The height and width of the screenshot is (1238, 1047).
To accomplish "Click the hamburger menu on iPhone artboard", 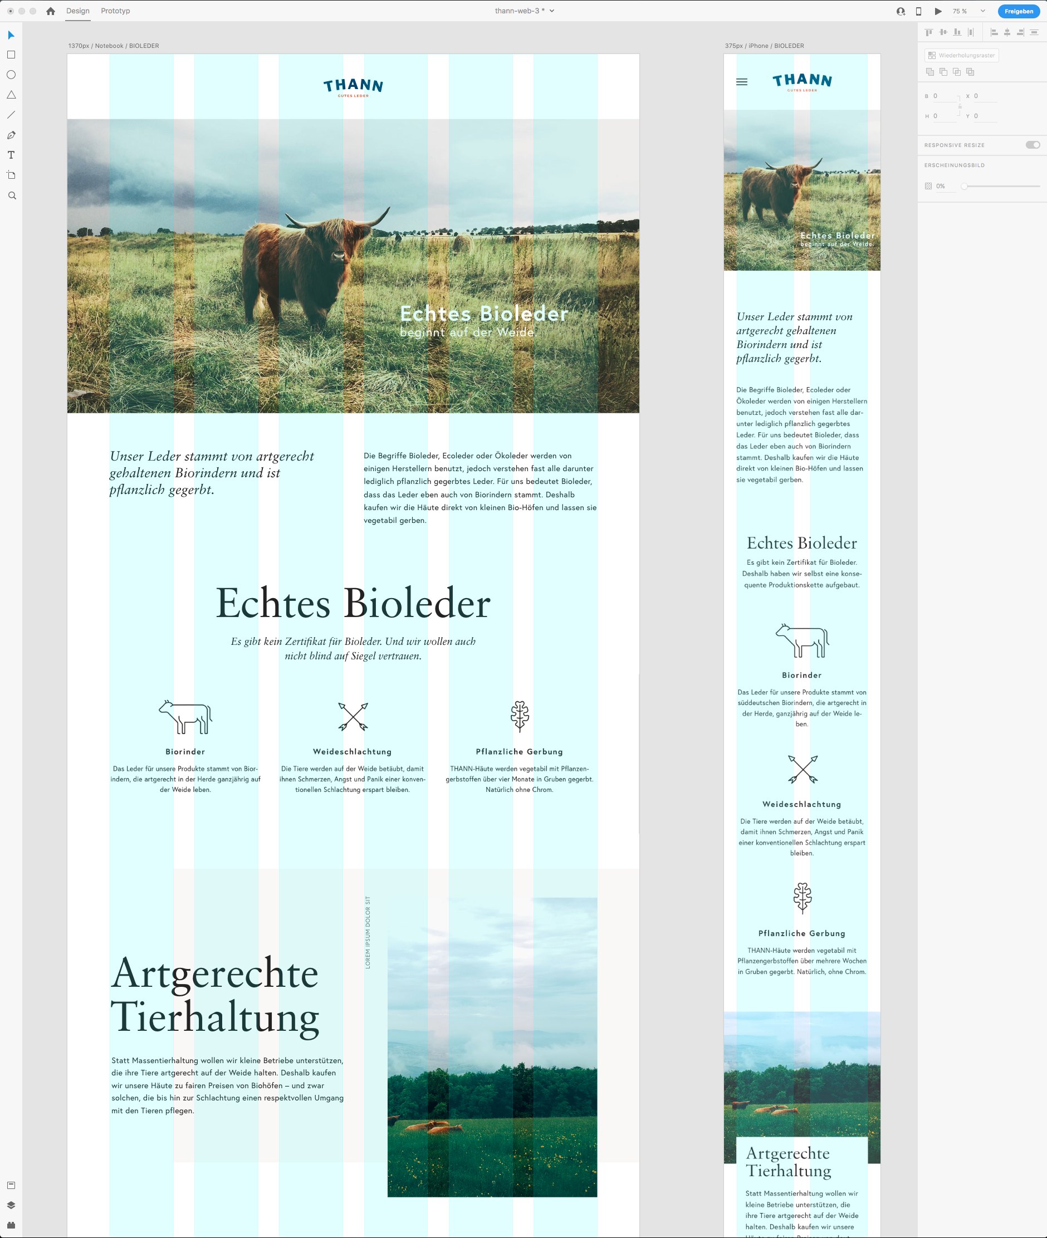I will pyautogui.click(x=742, y=82).
